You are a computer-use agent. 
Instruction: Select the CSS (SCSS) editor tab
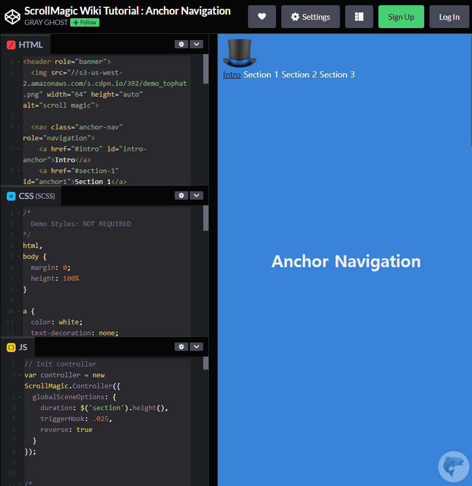coord(31,196)
